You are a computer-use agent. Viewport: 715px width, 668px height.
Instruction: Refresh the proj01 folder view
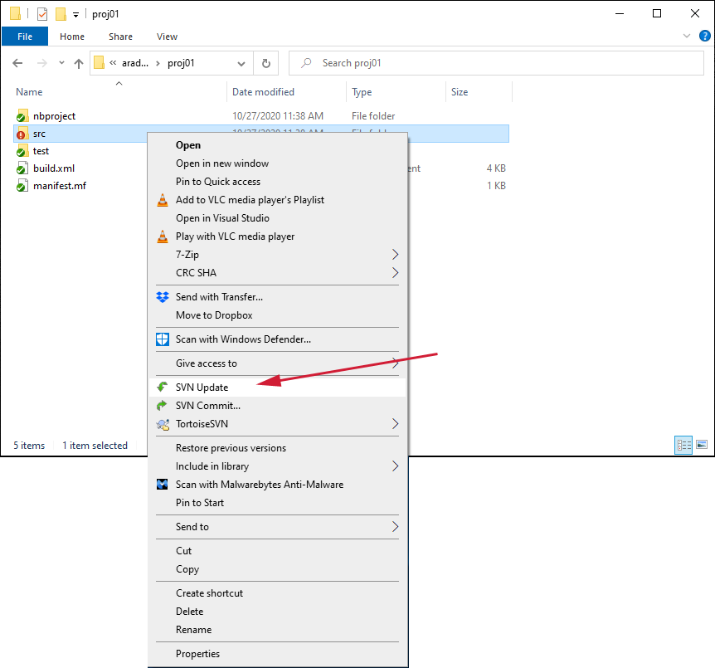[265, 63]
